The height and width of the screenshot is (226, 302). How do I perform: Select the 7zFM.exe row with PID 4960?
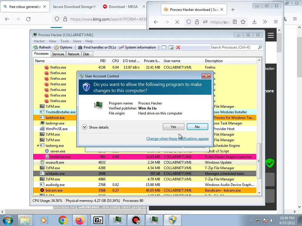point(145,179)
